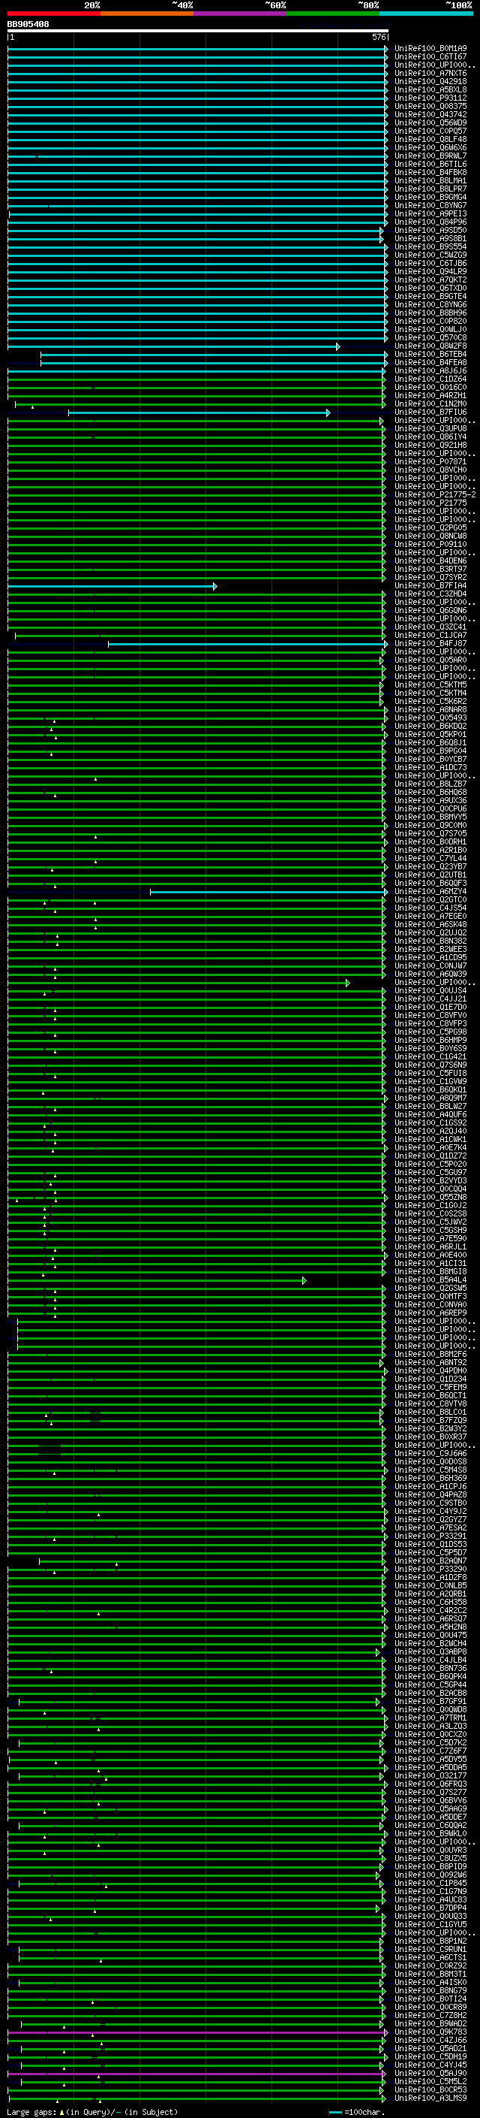Select the UniRef100_Q4PDH0 label
Screen dimensions: 480x2118
coord(430,1370)
